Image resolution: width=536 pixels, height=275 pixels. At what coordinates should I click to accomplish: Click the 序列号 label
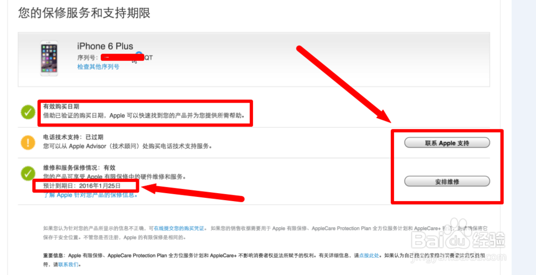(x=88, y=58)
